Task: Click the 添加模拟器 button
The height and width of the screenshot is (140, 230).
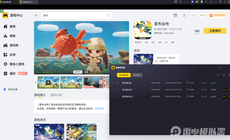Action: [x=124, y=75]
